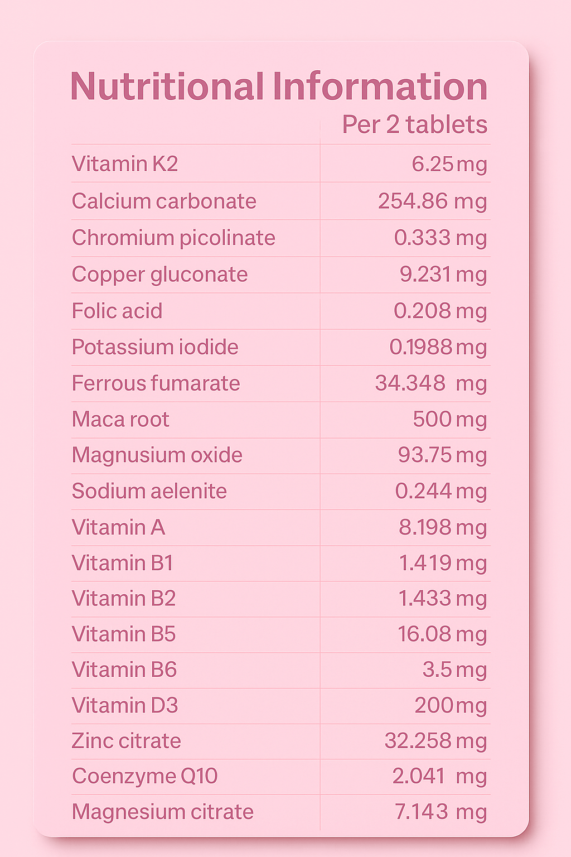Click the Folic acid ingredient name
The height and width of the screenshot is (857, 571).
click(x=117, y=311)
